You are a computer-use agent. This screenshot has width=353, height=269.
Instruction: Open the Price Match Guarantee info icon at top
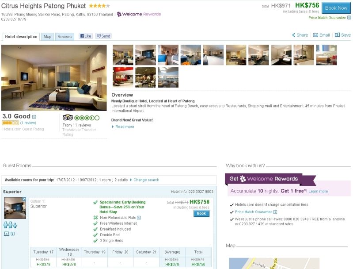point(349,18)
